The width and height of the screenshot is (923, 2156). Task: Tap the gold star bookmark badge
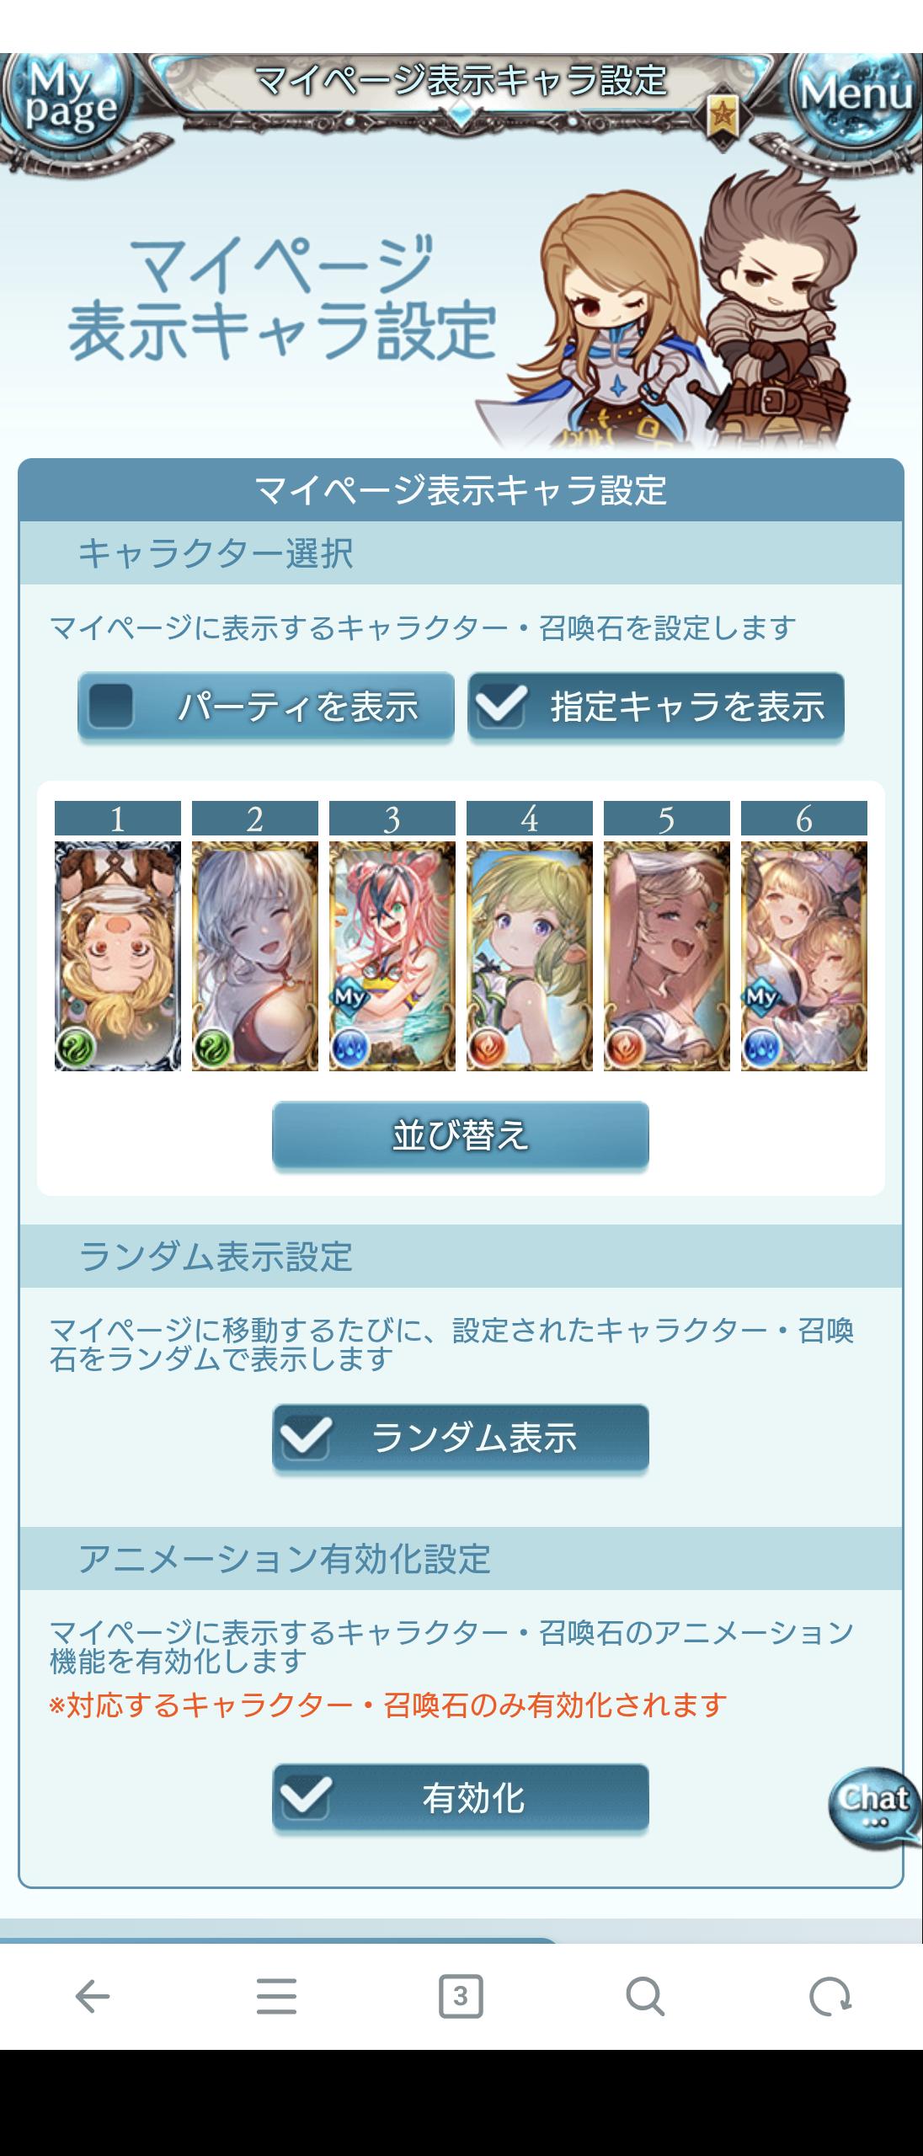[722, 115]
